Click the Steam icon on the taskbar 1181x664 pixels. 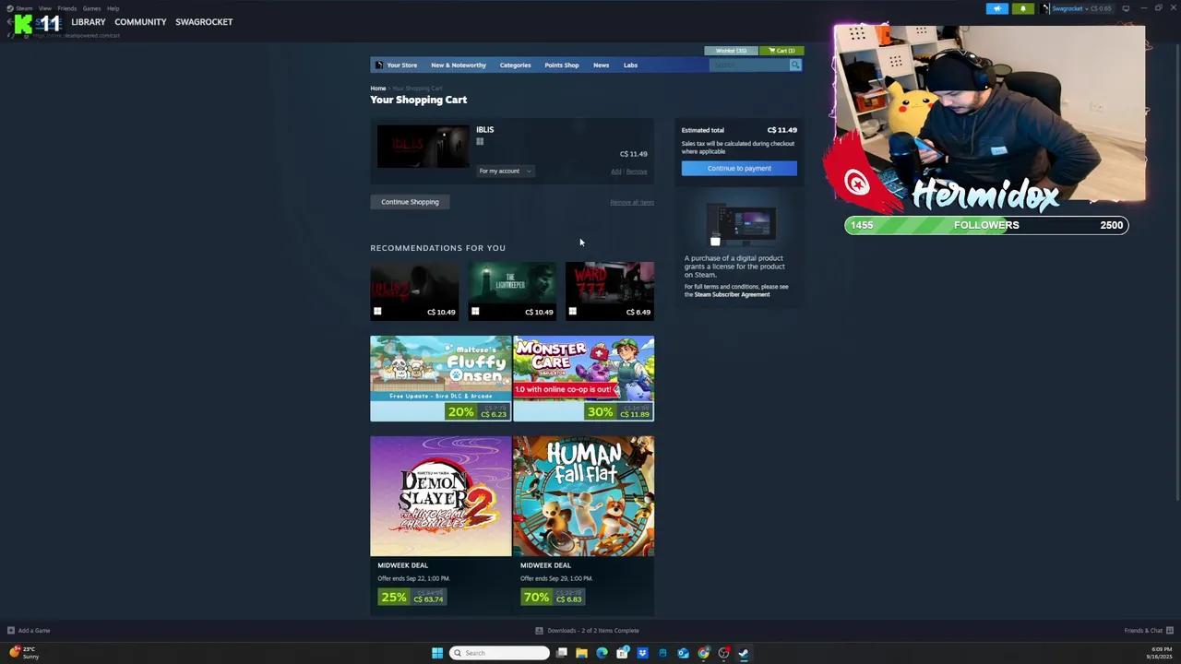(744, 653)
